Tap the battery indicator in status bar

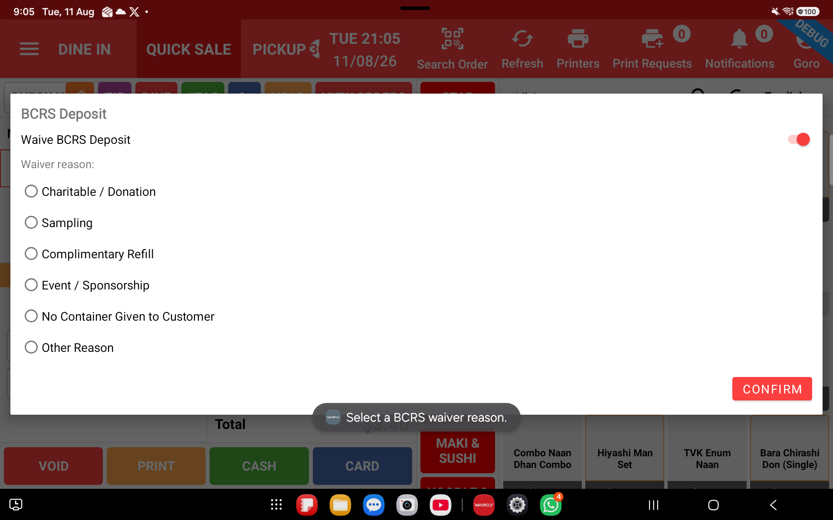coord(807,12)
